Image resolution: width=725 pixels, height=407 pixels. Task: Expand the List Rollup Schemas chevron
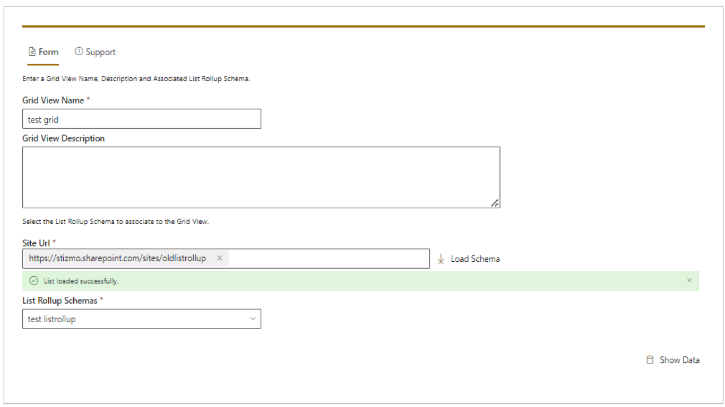point(253,318)
